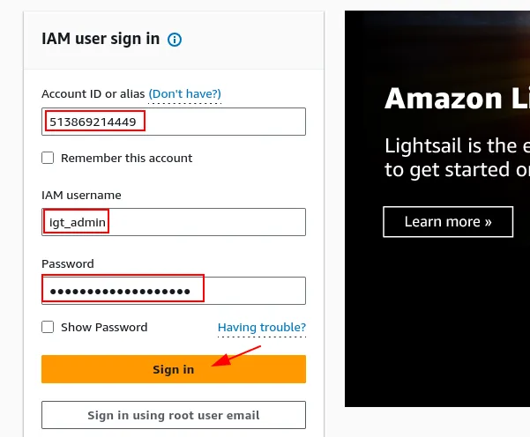This screenshot has height=437, width=530.
Task: Click the "IAM username" label text
Action: click(81, 195)
